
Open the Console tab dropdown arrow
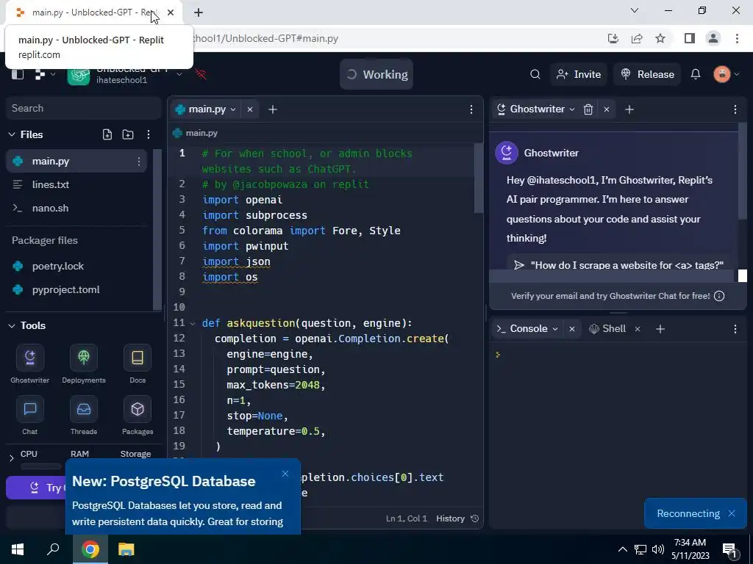555,329
